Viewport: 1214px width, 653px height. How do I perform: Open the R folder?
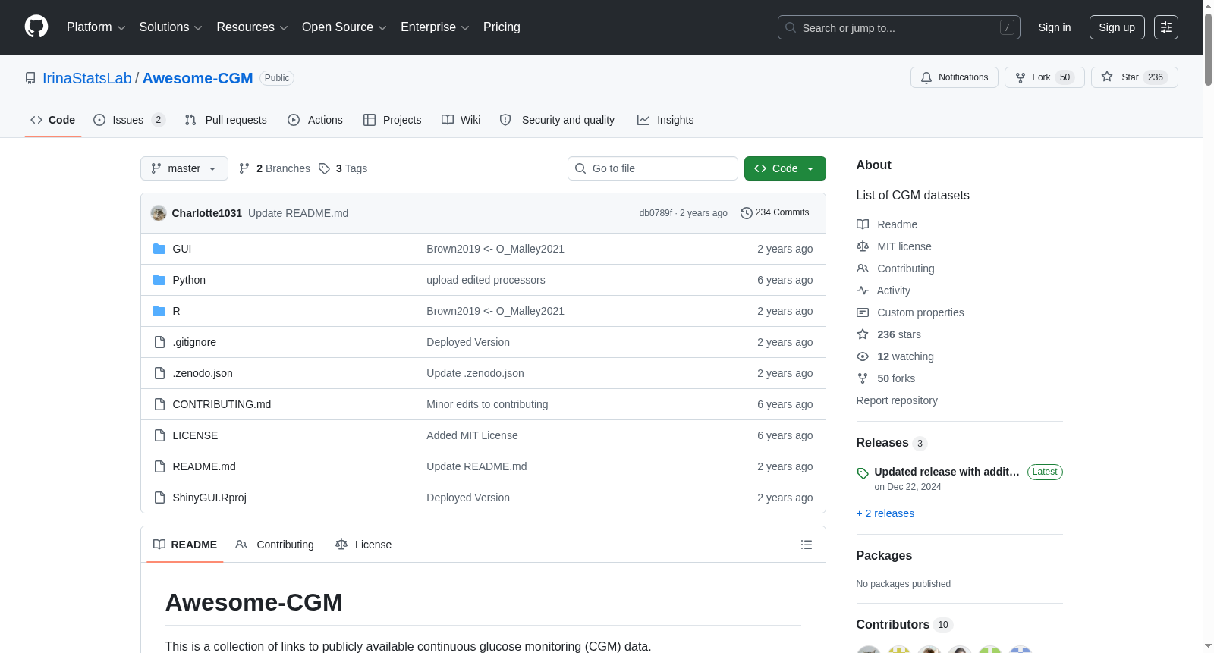tap(176, 311)
